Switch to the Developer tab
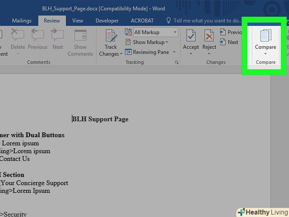 coord(107,21)
